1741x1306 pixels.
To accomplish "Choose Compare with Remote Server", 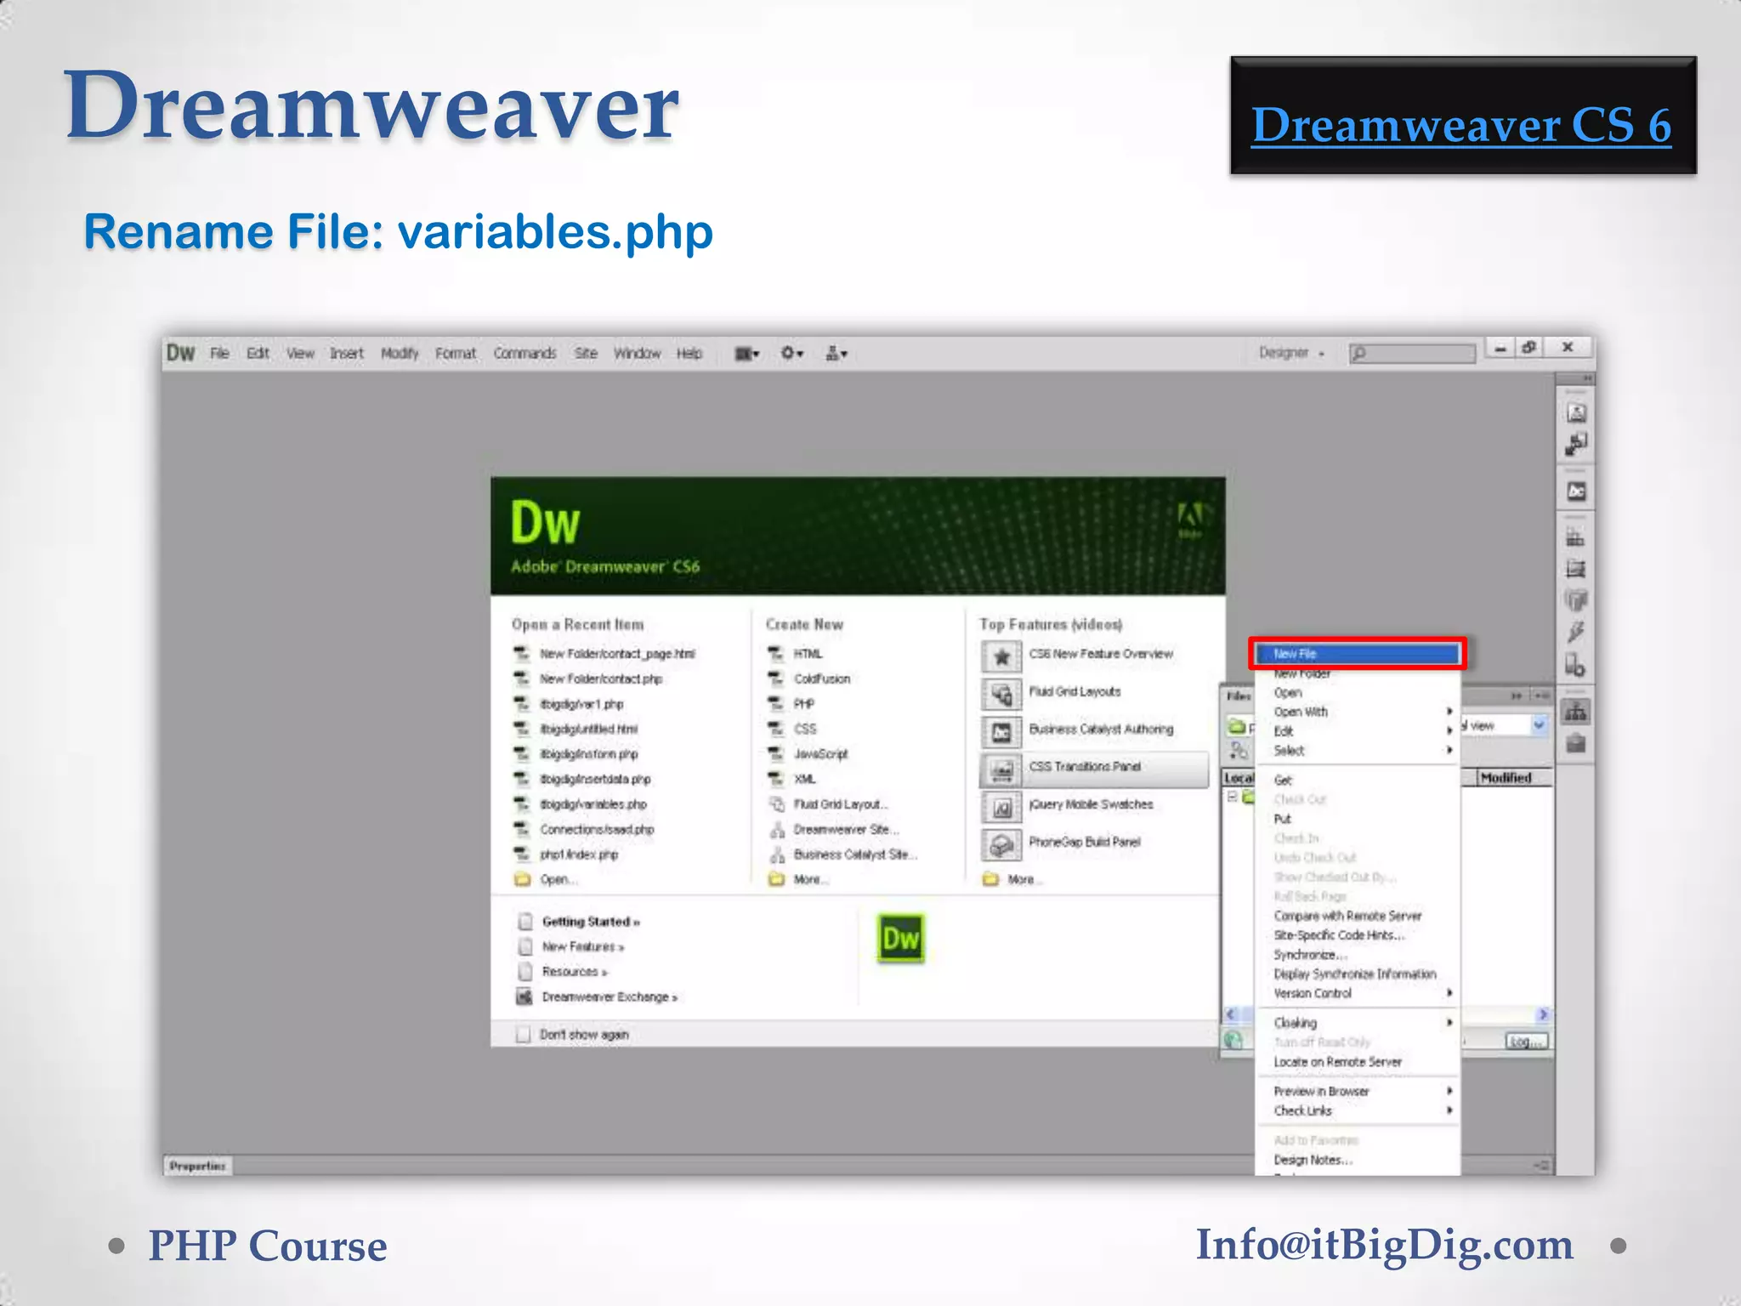I will (x=1359, y=916).
